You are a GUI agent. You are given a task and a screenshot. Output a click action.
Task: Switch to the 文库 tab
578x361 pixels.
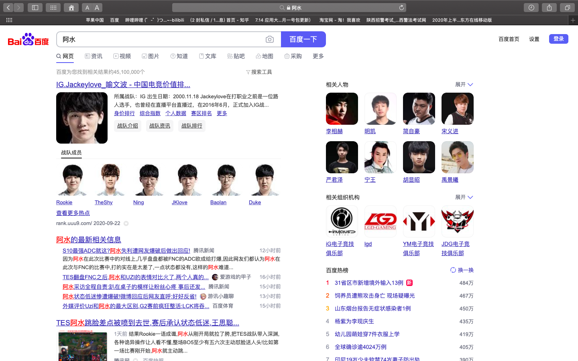pyautogui.click(x=208, y=56)
